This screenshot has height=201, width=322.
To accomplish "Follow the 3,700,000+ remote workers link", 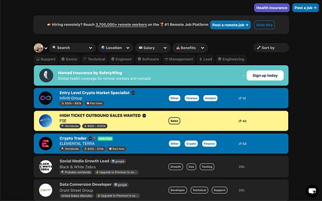I will tap(121, 25).
